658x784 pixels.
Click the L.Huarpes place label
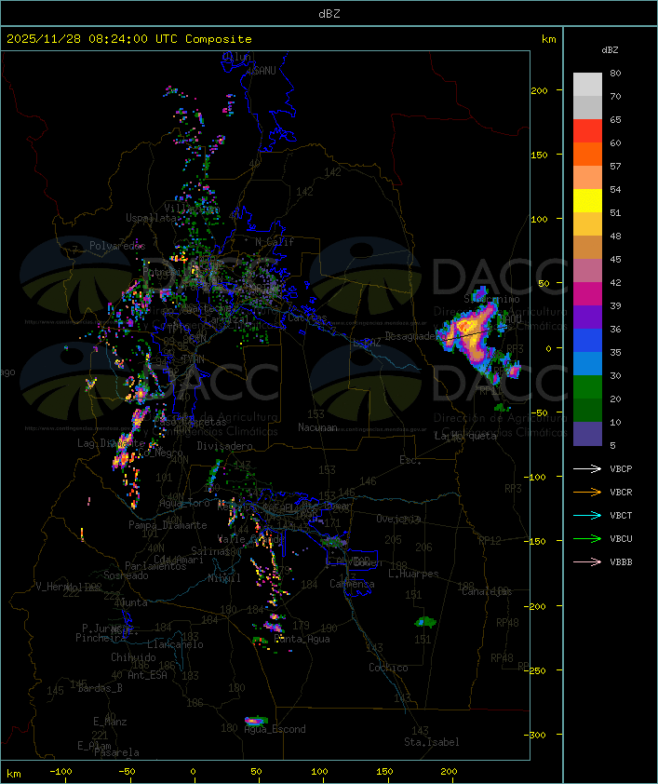pyautogui.click(x=413, y=574)
